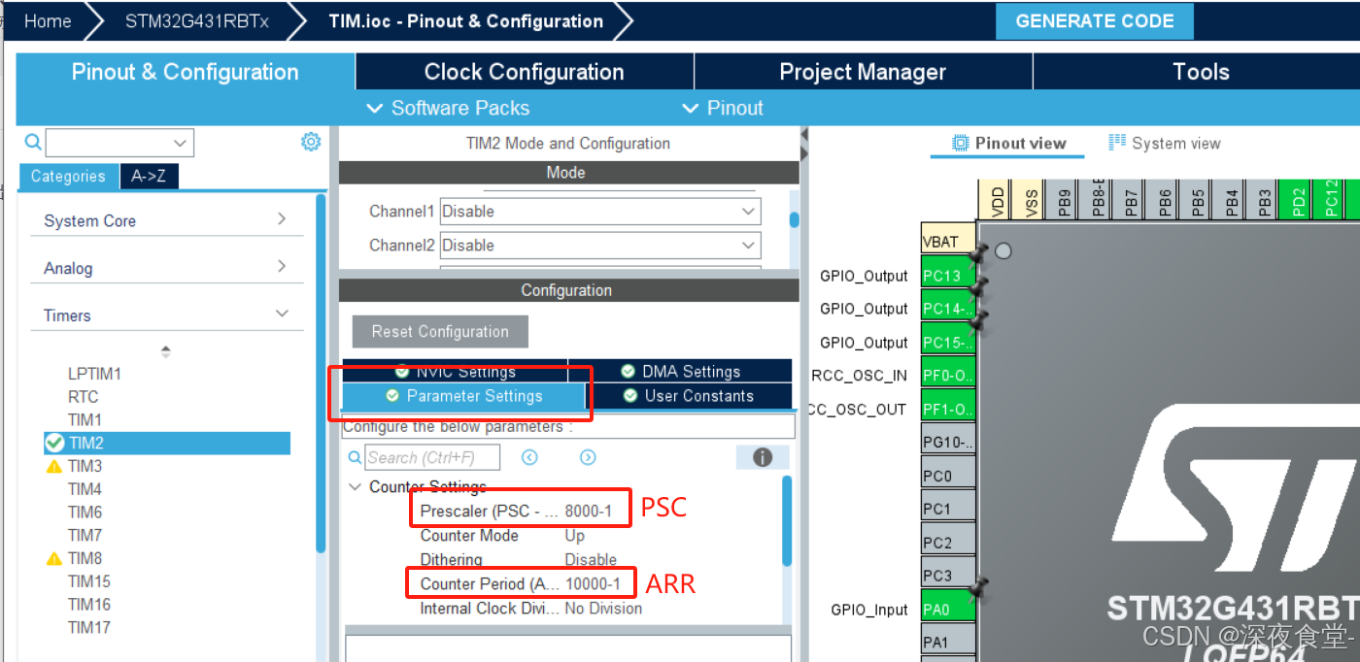Select TIM6 in the timers list
The width and height of the screenshot is (1360, 662).
pos(85,512)
